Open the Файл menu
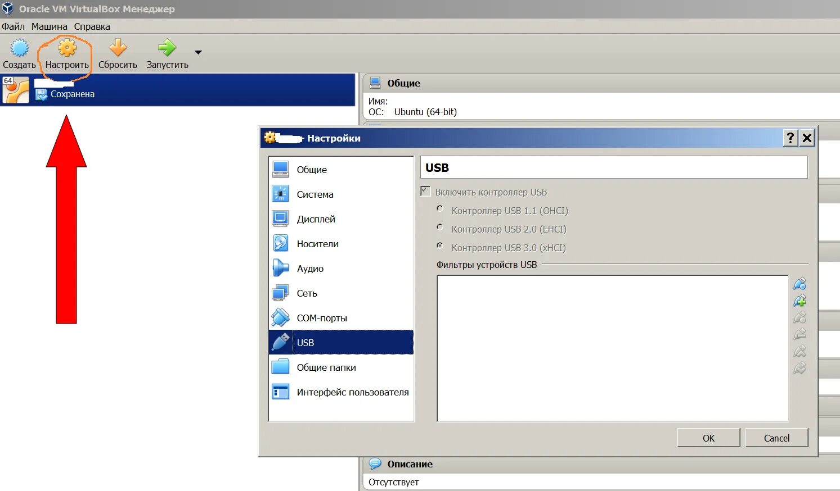The height and width of the screenshot is (491, 840). (13, 26)
